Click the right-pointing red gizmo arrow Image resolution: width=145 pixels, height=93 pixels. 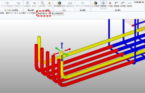[x=68, y=49]
